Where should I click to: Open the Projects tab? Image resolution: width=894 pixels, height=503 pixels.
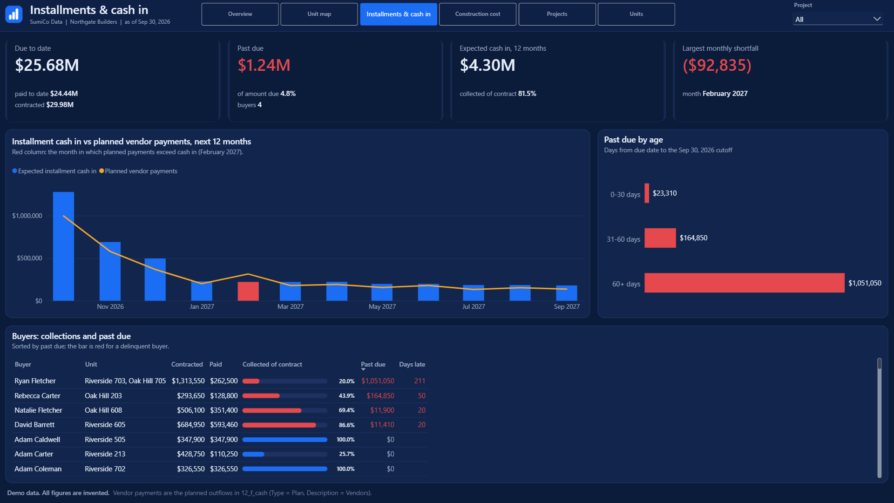557,14
